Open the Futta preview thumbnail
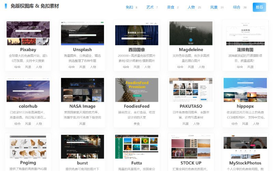273x171 pixels. click(x=137, y=147)
